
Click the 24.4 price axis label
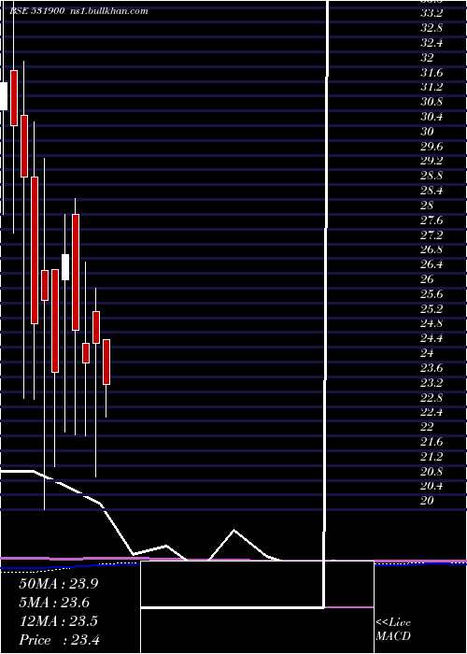(x=432, y=338)
